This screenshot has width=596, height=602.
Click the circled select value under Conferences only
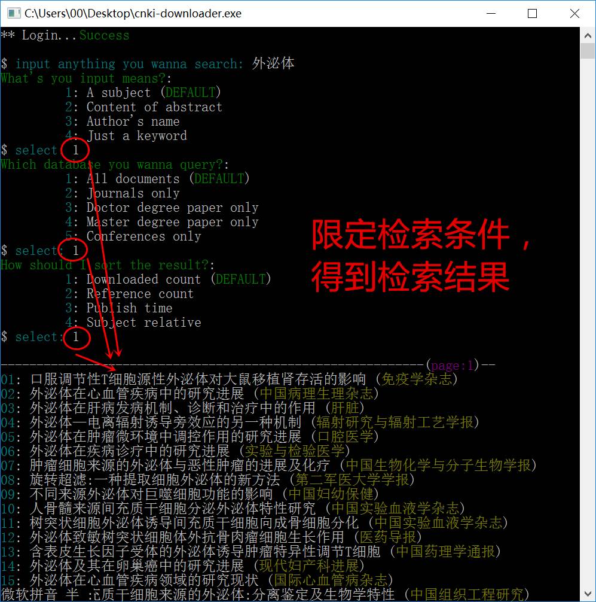click(x=75, y=250)
